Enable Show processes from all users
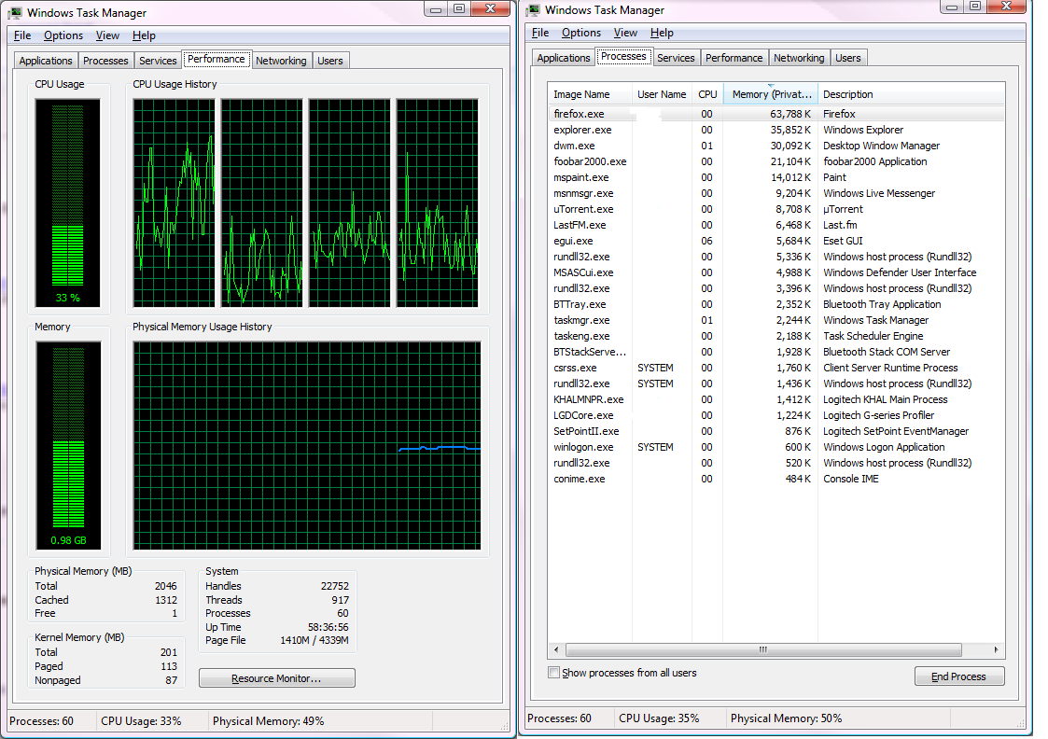 pyautogui.click(x=553, y=672)
